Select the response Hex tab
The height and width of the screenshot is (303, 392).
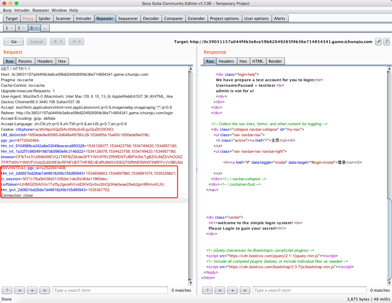tap(243, 61)
